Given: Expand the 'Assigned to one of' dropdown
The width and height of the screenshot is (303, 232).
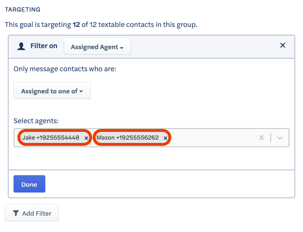Looking at the screenshot, I should coord(52,90).
